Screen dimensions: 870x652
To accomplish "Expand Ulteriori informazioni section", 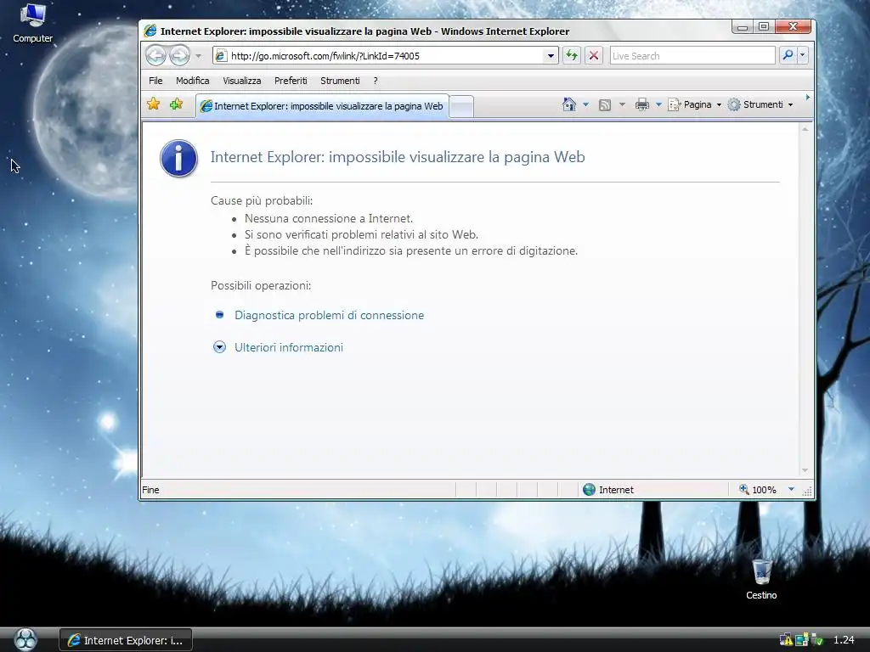I will [289, 347].
